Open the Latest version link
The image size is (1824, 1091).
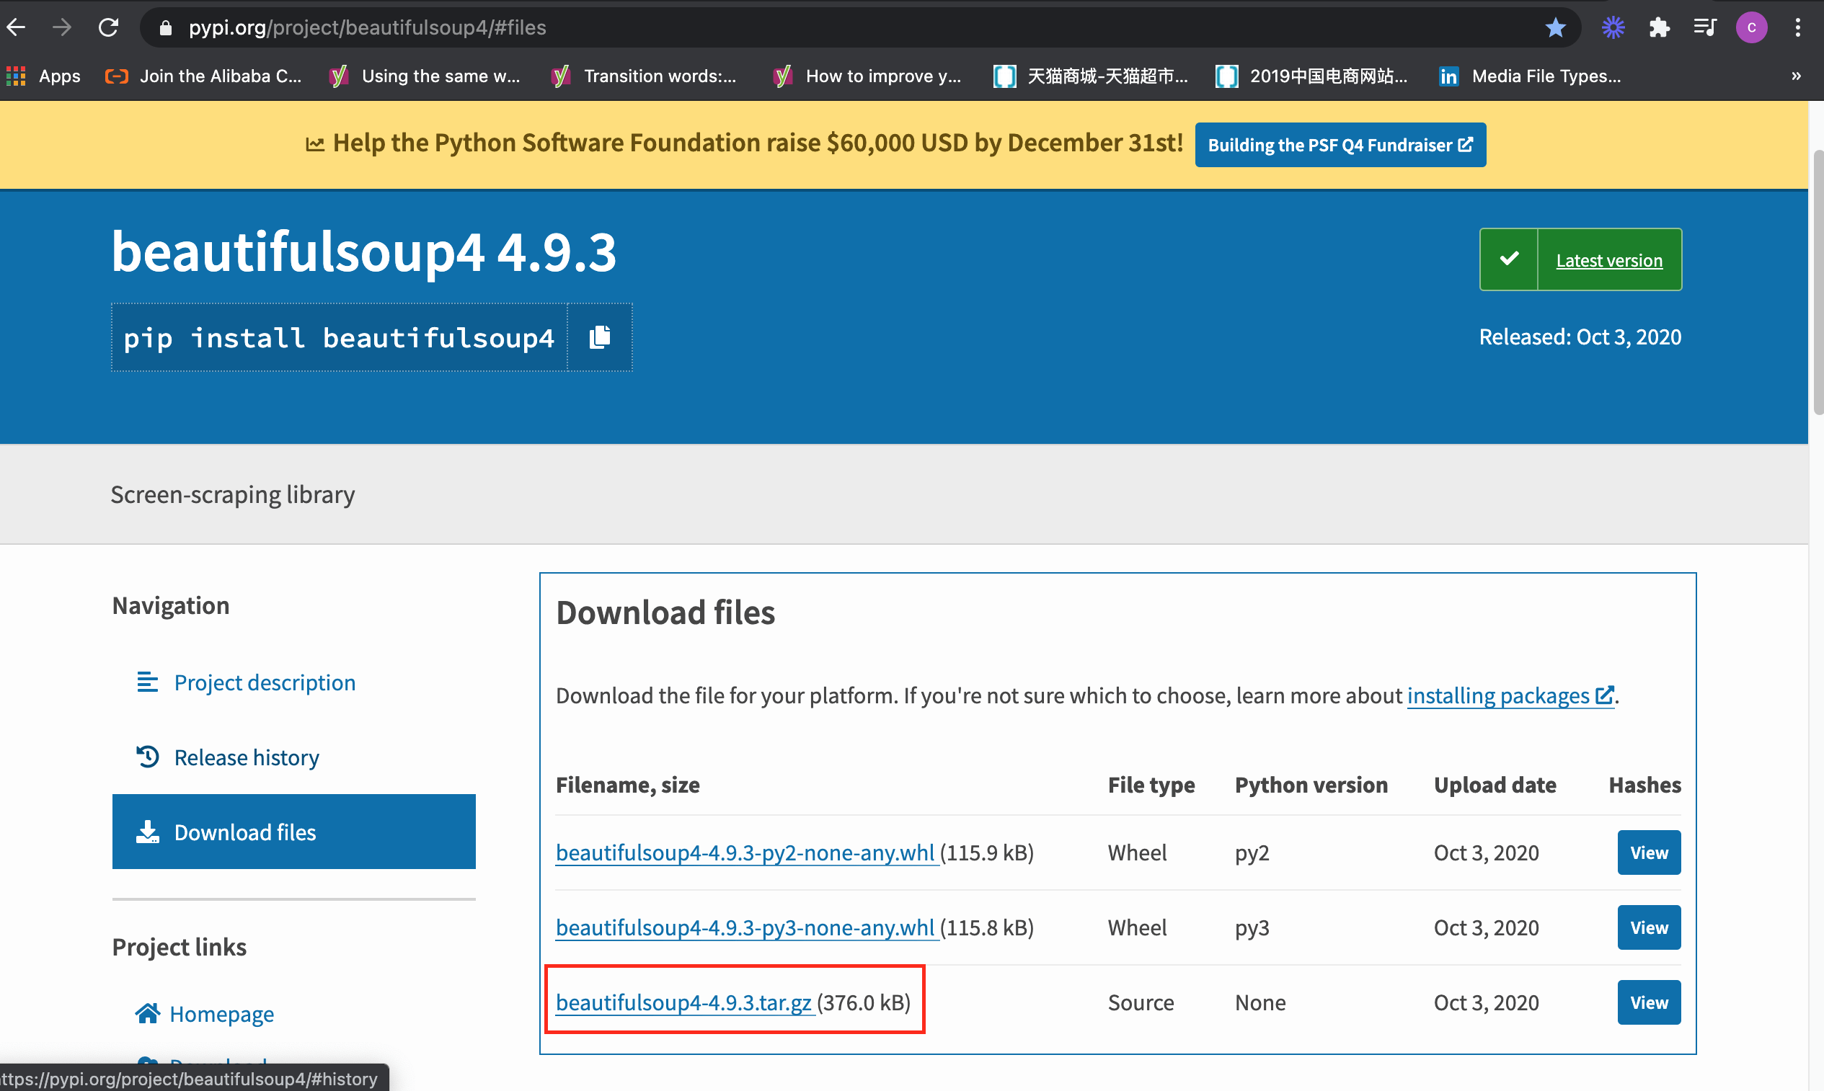[x=1608, y=260]
